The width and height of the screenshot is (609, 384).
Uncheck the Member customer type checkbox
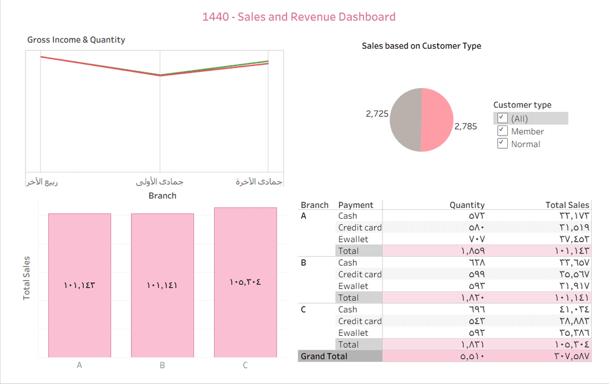click(503, 131)
